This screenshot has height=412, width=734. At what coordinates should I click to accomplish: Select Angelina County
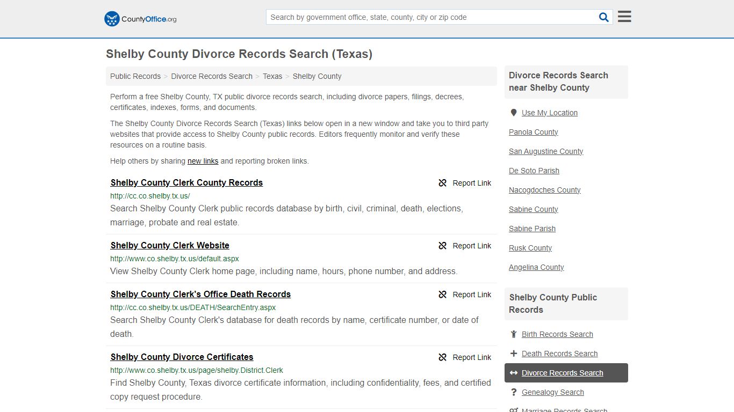(x=536, y=267)
